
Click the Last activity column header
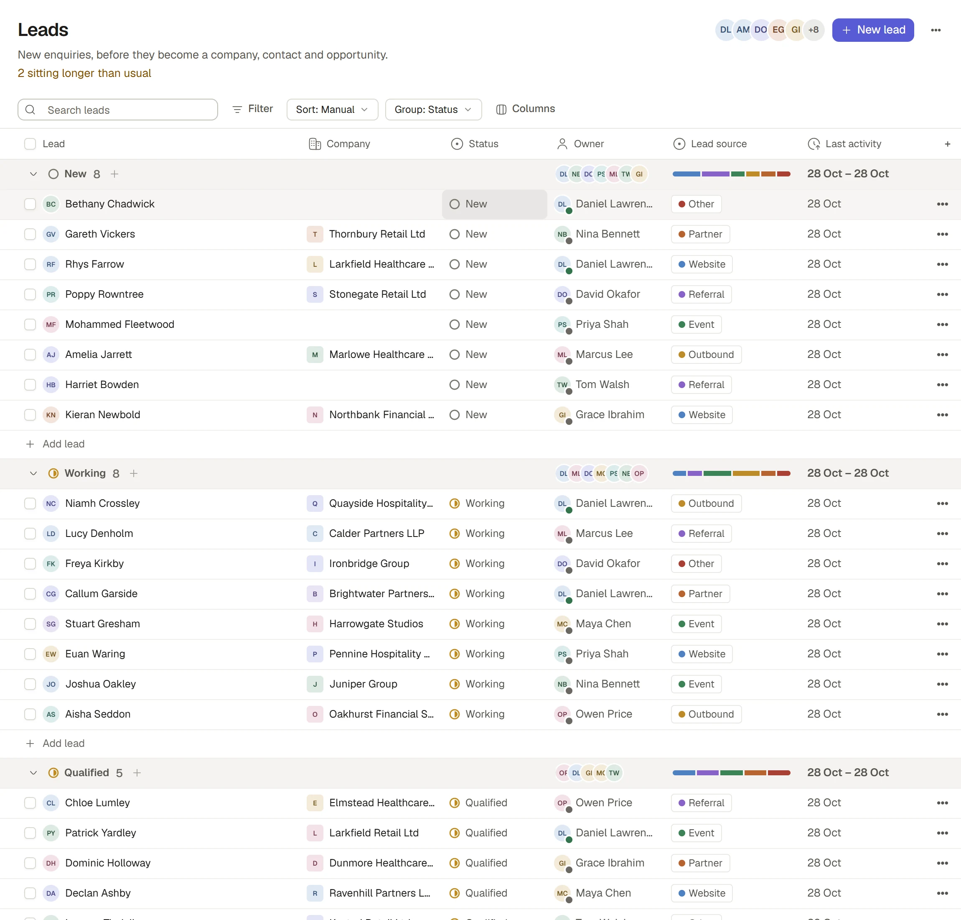844,144
